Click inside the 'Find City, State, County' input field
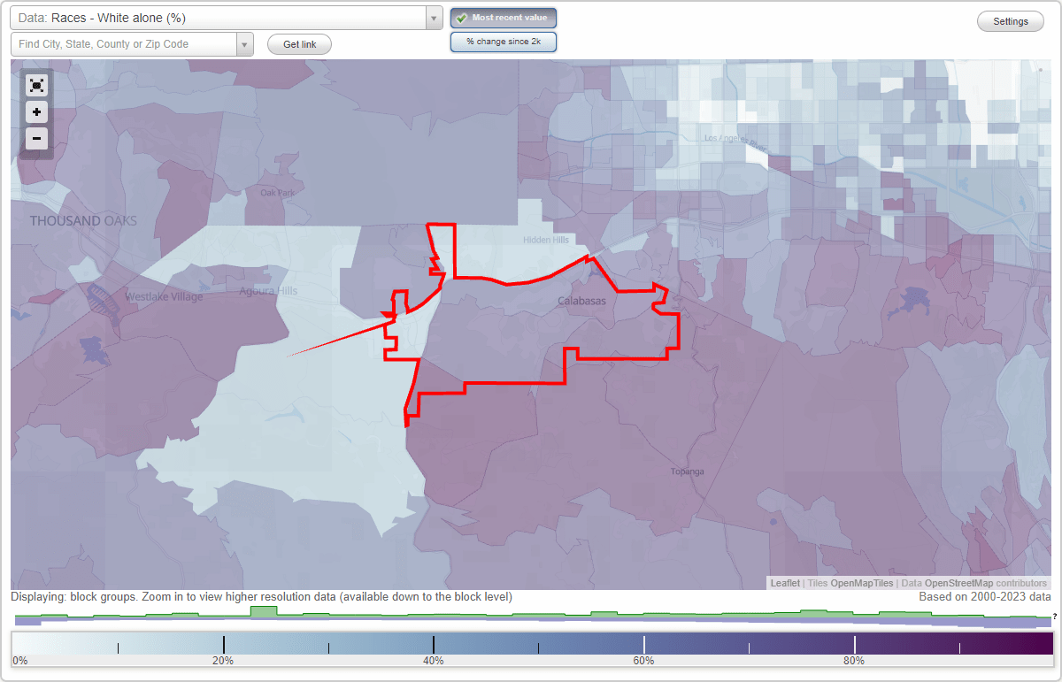 124,43
